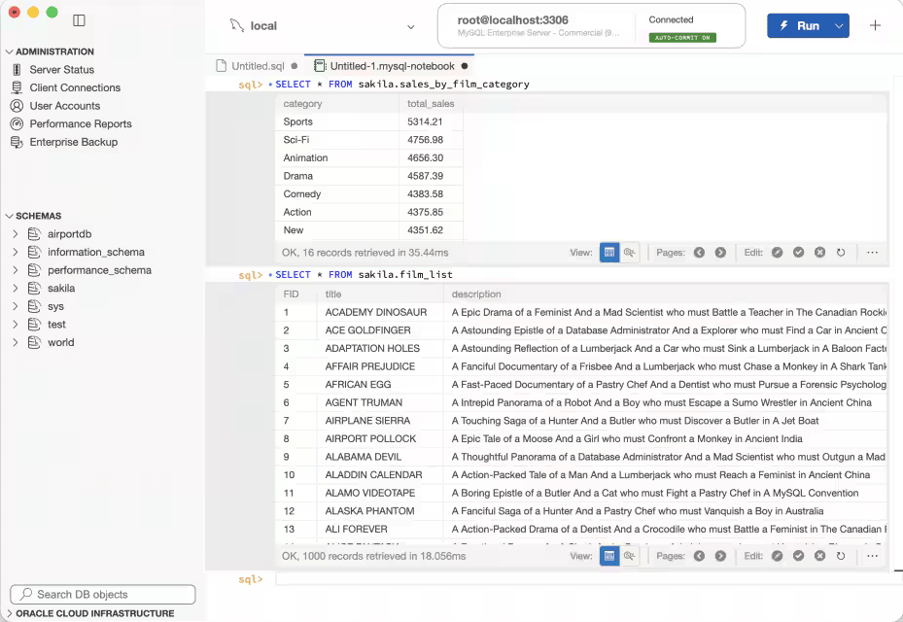Open User Accounts
The height and width of the screenshot is (622, 903).
pos(64,106)
